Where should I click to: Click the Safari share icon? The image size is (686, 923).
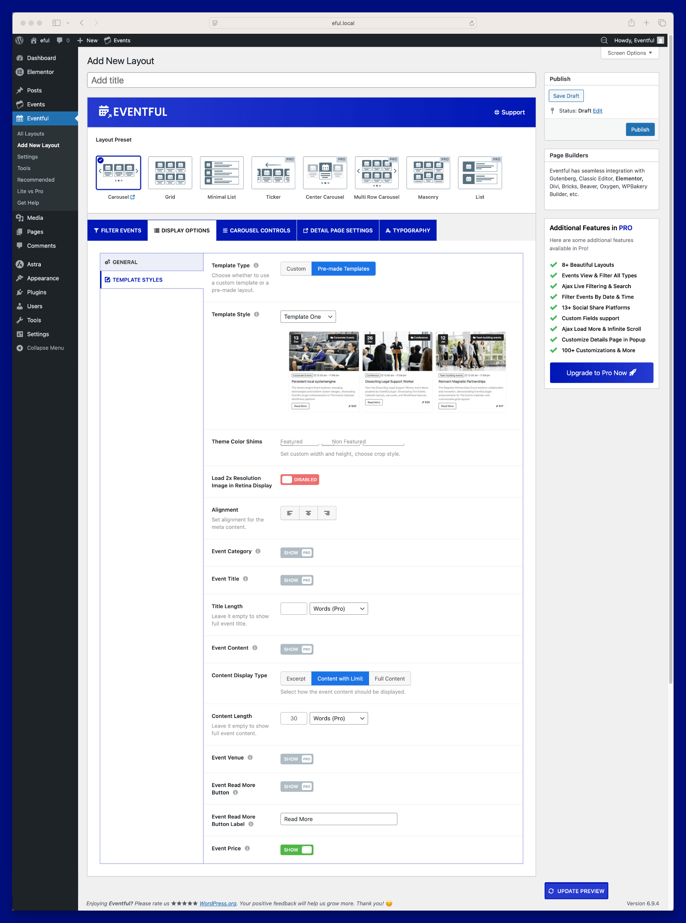pos(631,23)
